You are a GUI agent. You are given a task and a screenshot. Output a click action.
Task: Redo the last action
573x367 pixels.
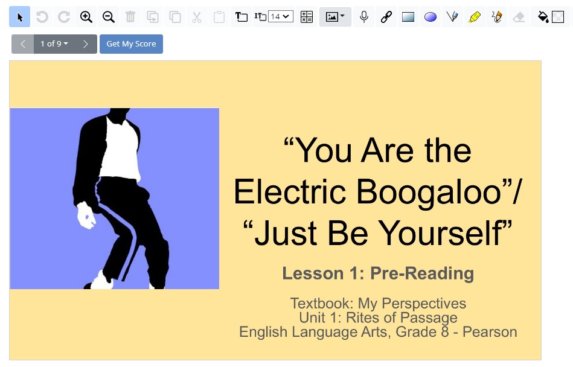pyautogui.click(x=64, y=16)
